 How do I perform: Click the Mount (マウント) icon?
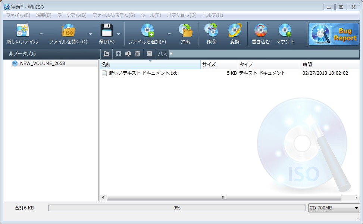285,30
